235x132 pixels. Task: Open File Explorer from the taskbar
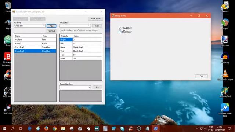[63, 129]
